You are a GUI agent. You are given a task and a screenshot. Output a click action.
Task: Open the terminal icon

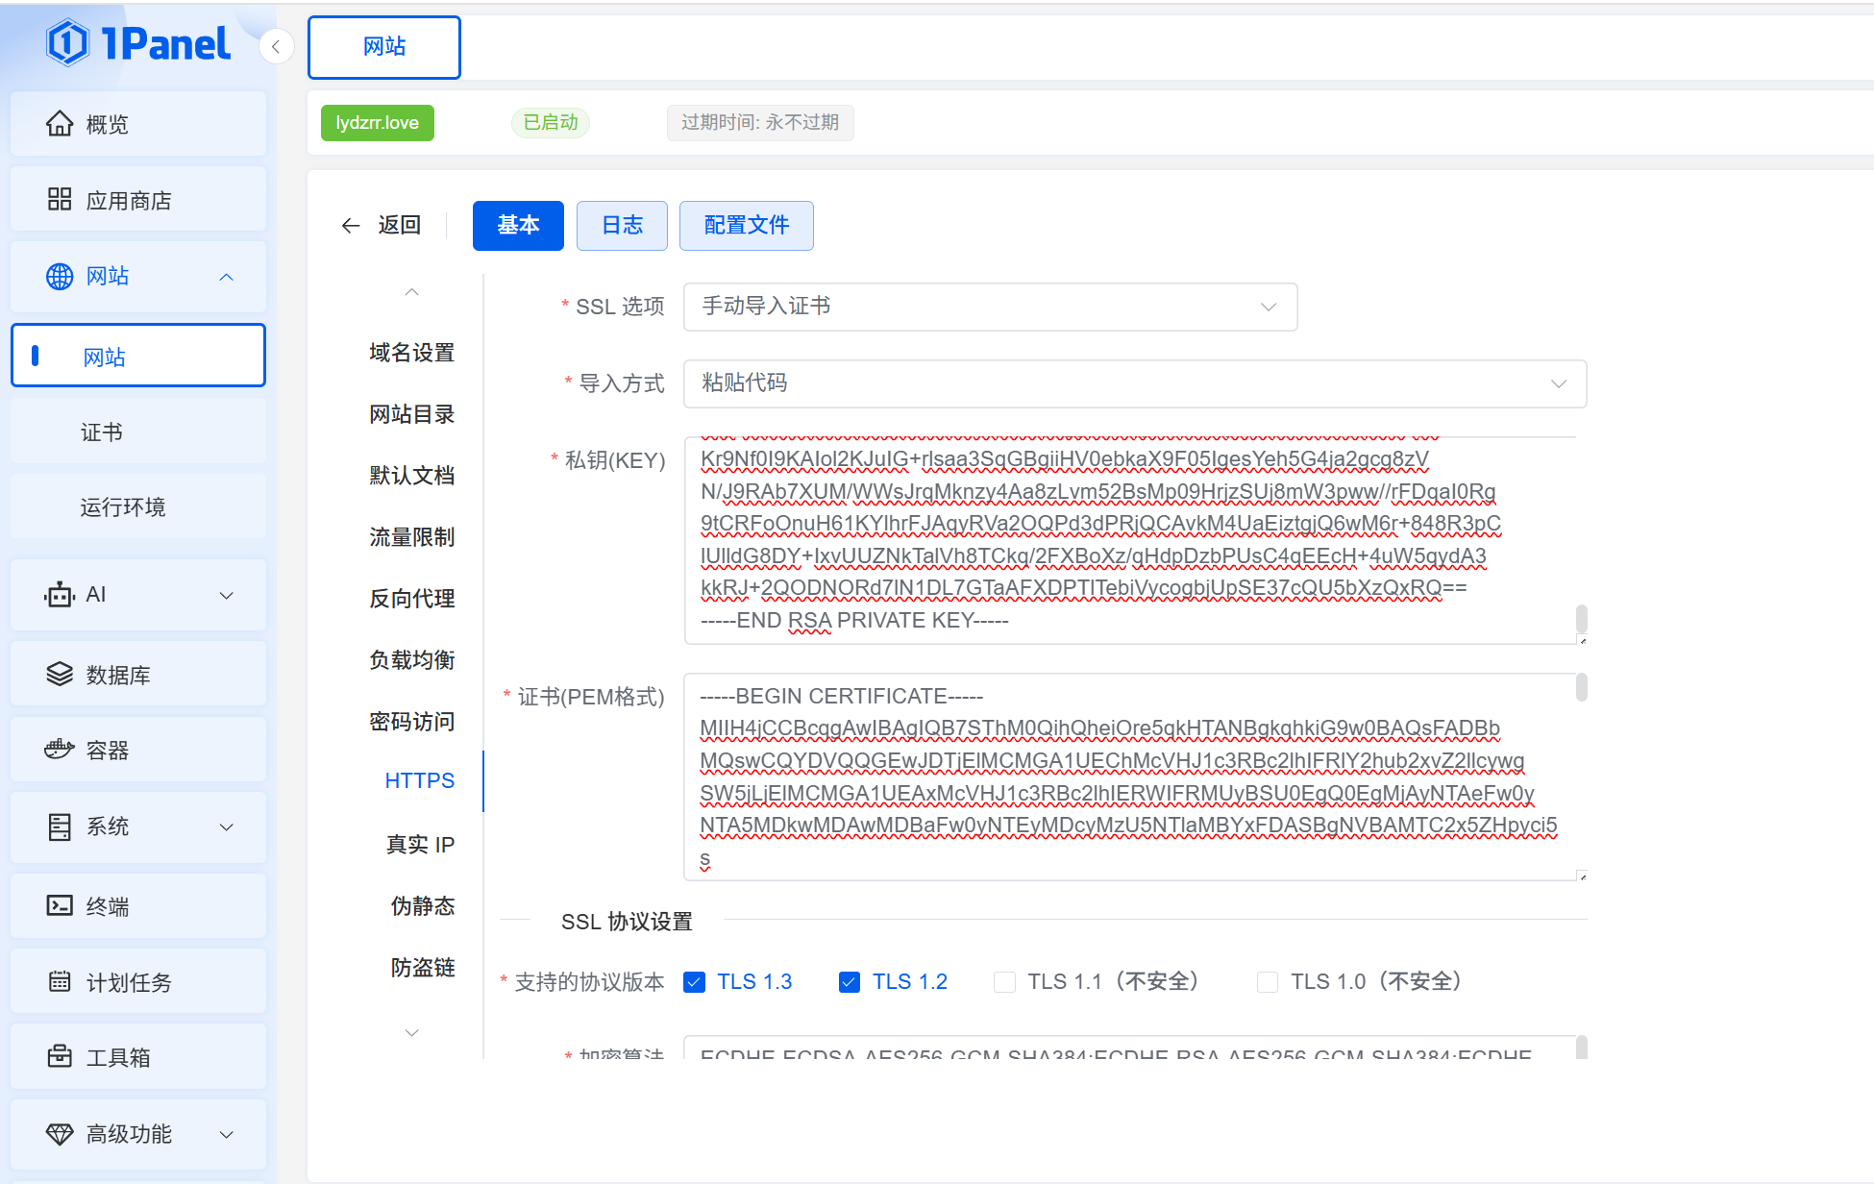point(60,905)
